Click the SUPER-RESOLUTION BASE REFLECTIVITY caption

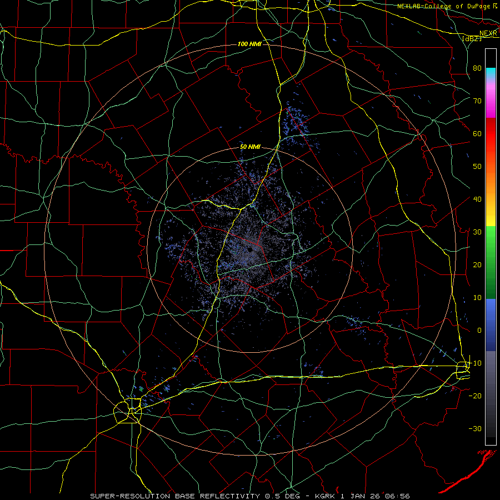coord(175,496)
